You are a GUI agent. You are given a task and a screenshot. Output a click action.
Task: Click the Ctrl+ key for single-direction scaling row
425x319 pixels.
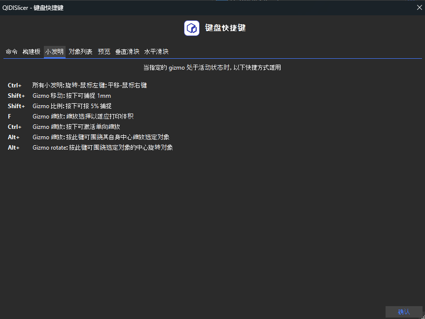pos(15,127)
